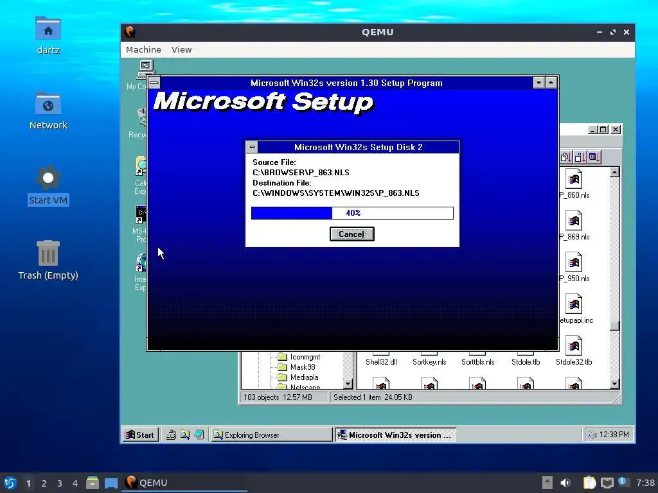Screen dimensions: 658x493
Task: Click the 40% setup progress bar
Action: click(352, 213)
